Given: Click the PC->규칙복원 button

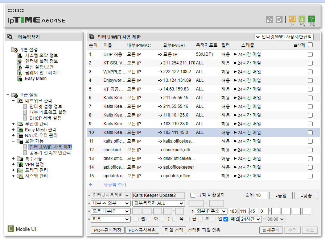Looking at the screenshot, I should [x=142, y=230].
